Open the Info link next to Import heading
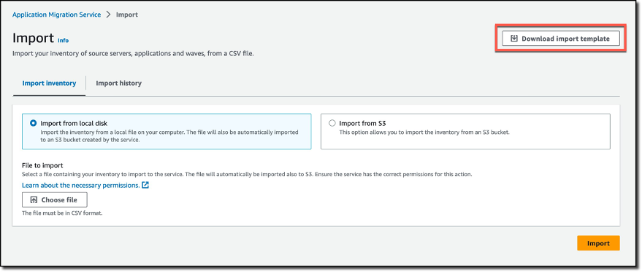This screenshot has width=642, height=273. [63, 40]
